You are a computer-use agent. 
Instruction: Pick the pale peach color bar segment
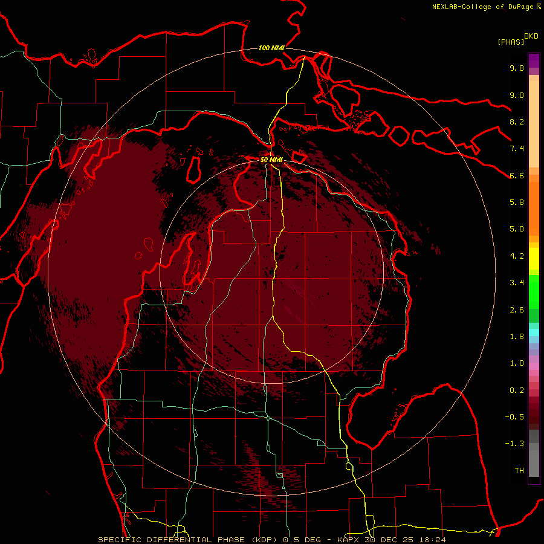click(x=534, y=125)
